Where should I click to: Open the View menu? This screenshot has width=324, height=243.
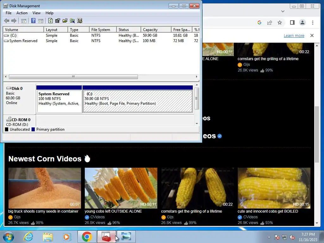[36, 13]
